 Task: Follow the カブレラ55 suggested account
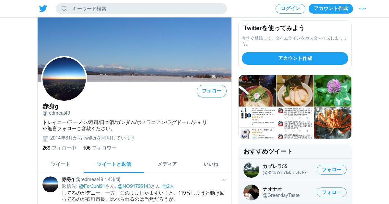(x=332, y=170)
